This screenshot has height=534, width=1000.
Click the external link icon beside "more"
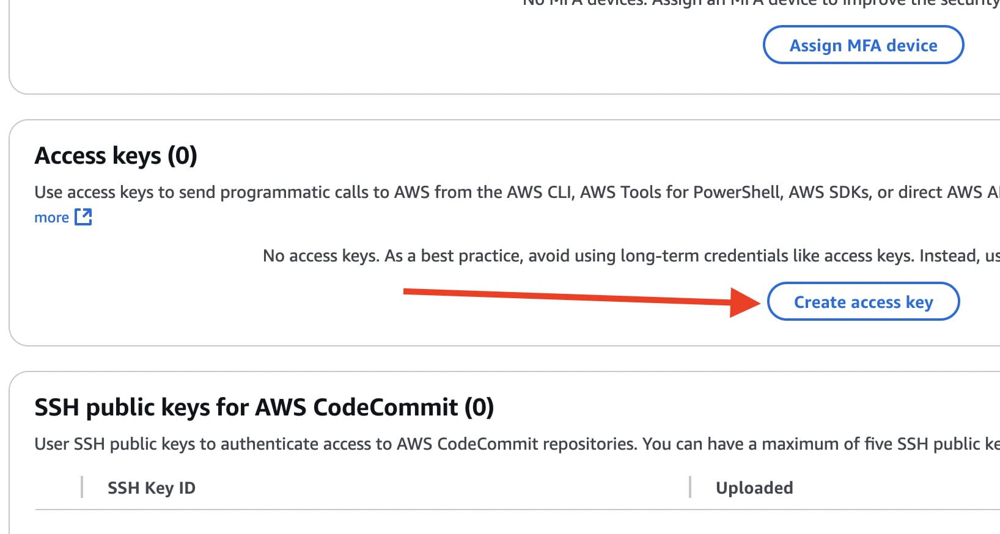tap(83, 217)
